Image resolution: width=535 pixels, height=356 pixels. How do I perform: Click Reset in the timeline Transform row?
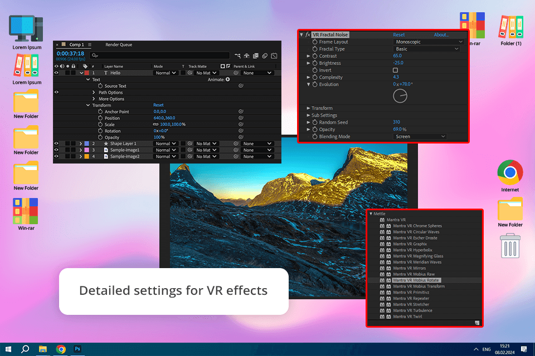pos(158,105)
